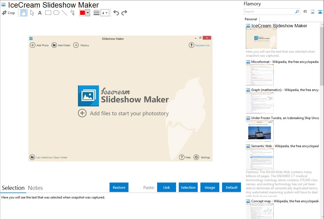Click the 'Add files to start your photostory' text
This screenshot has width=324, height=219.
(129, 113)
